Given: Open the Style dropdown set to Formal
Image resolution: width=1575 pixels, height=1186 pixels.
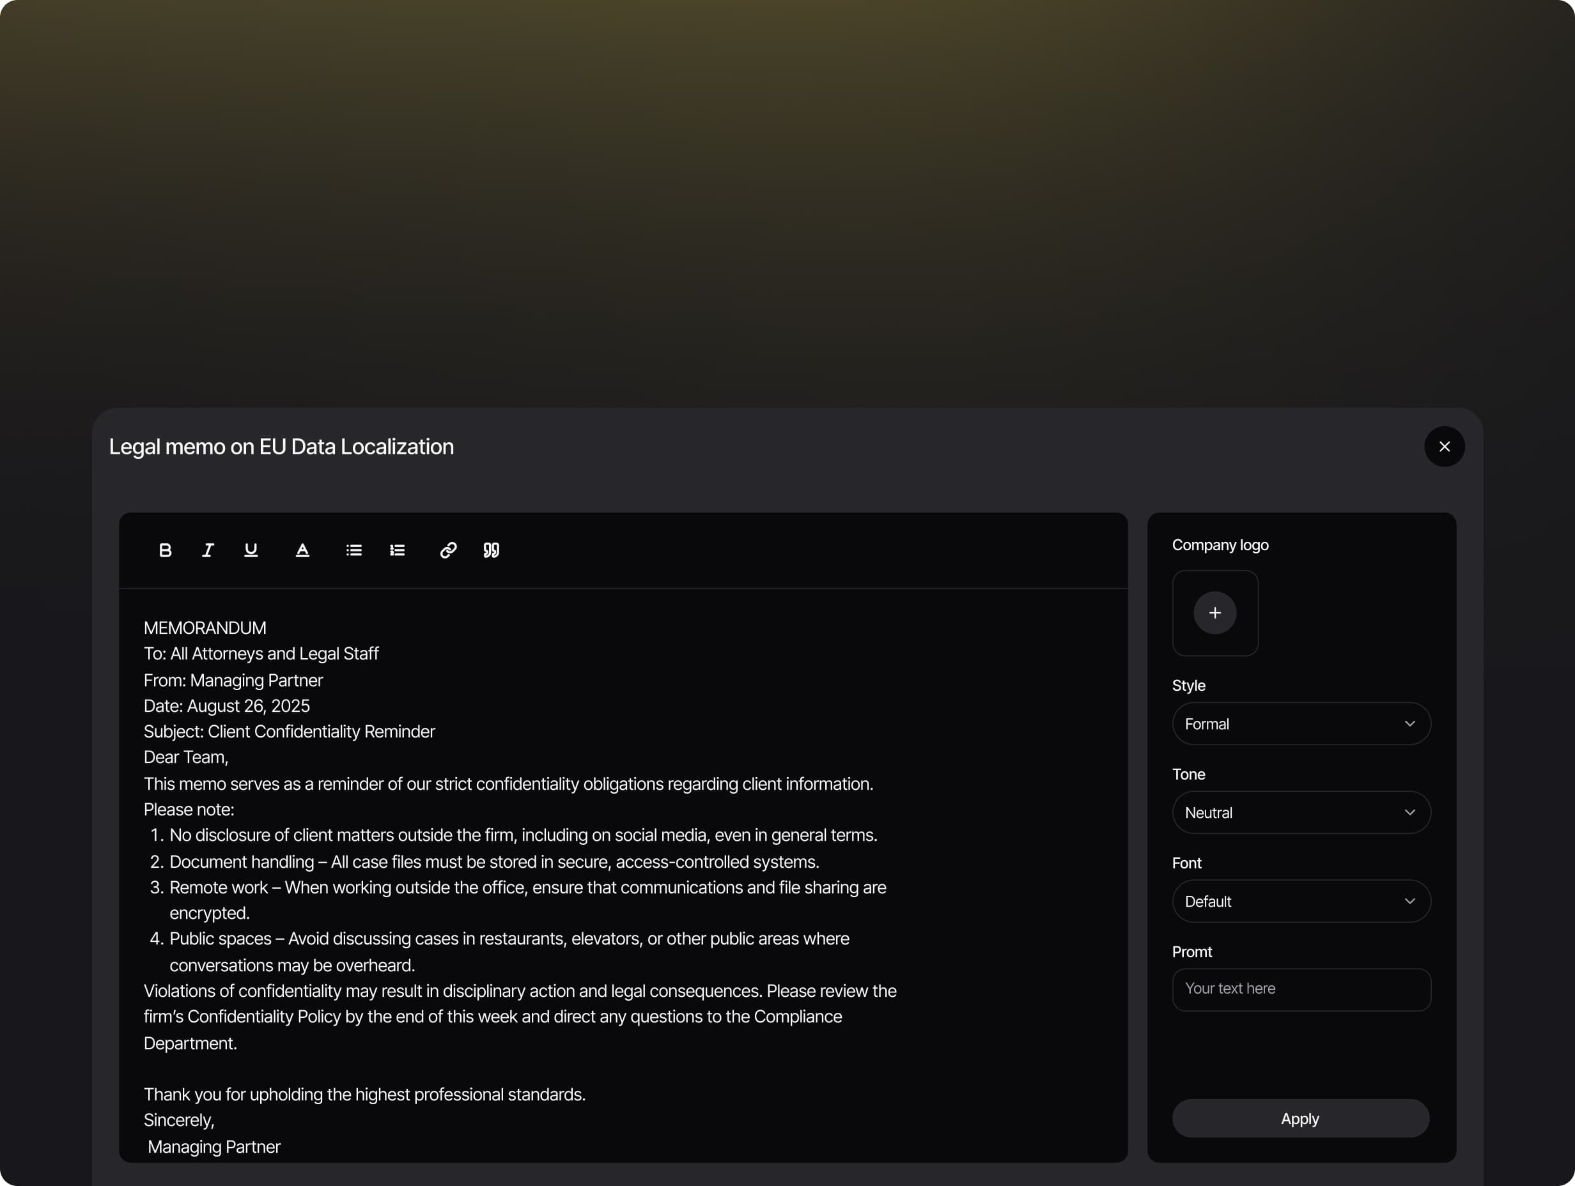Looking at the screenshot, I should coord(1301,724).
